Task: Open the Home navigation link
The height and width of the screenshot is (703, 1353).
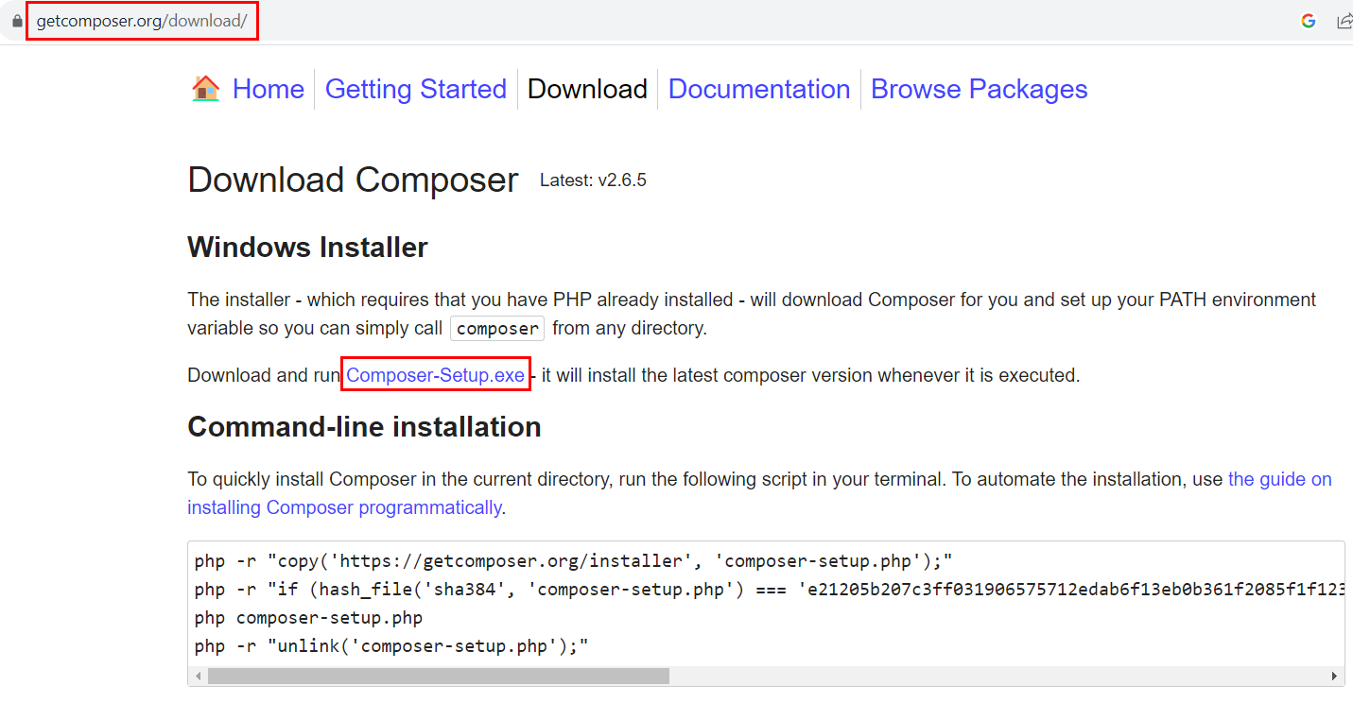Action: pos(268,88)
